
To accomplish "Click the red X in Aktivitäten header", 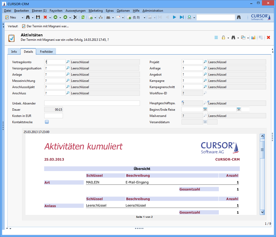I will (x=268, y=38).
